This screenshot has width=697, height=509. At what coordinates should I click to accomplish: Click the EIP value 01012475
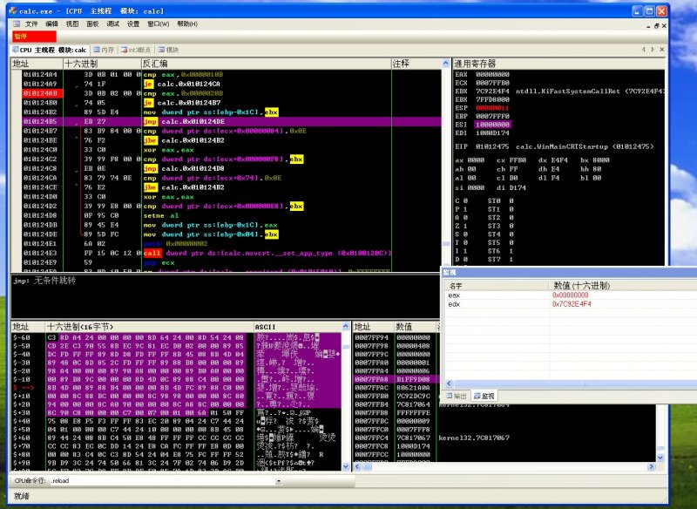(x=492, y=146)
